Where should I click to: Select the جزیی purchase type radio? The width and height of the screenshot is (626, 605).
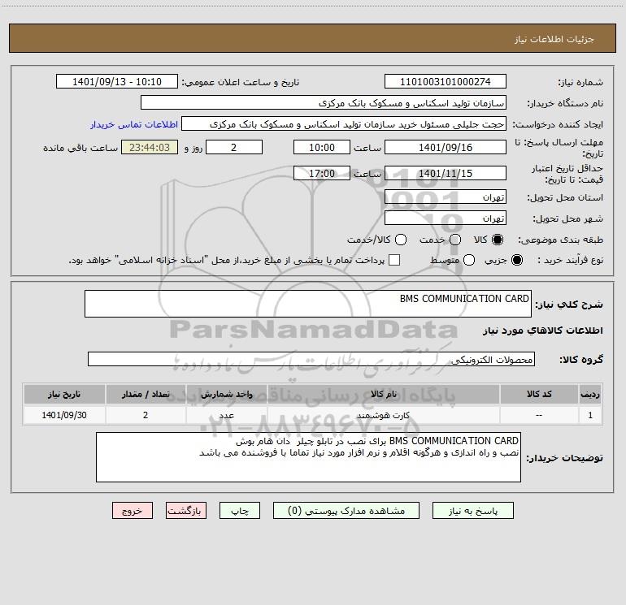click(516, 260)
